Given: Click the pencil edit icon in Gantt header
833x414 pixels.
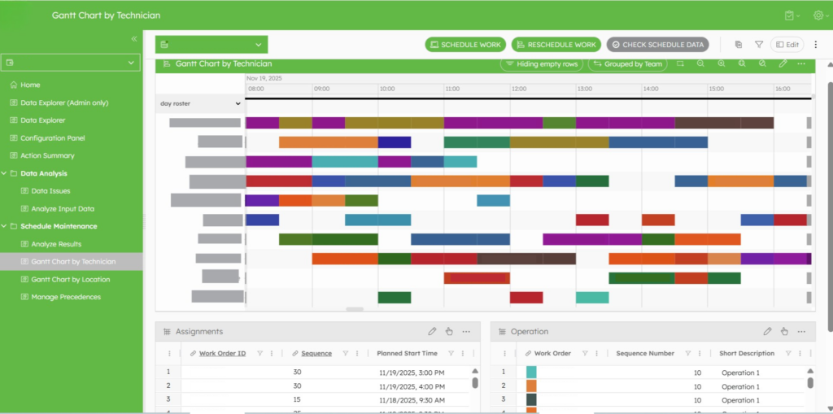Looking at the screenshot, I should click(783, 63).
